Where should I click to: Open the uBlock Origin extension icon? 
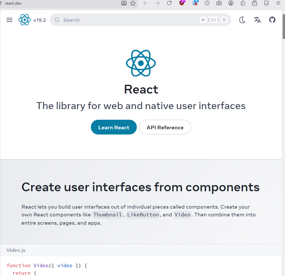182,3
